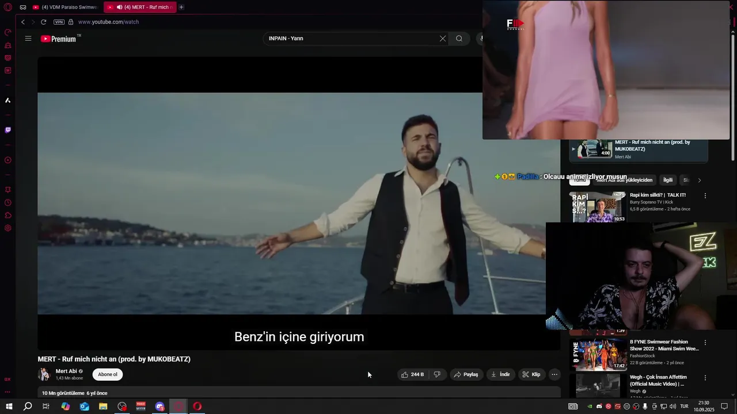Go back to previous page
The width and height of the screenshot is (737, 414).
point(23,22)
